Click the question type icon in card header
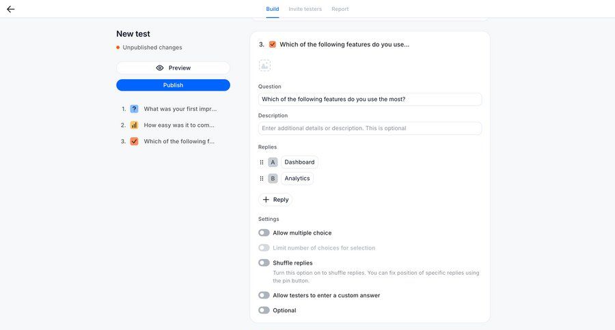The image size is (615, 330). point(272,44)
